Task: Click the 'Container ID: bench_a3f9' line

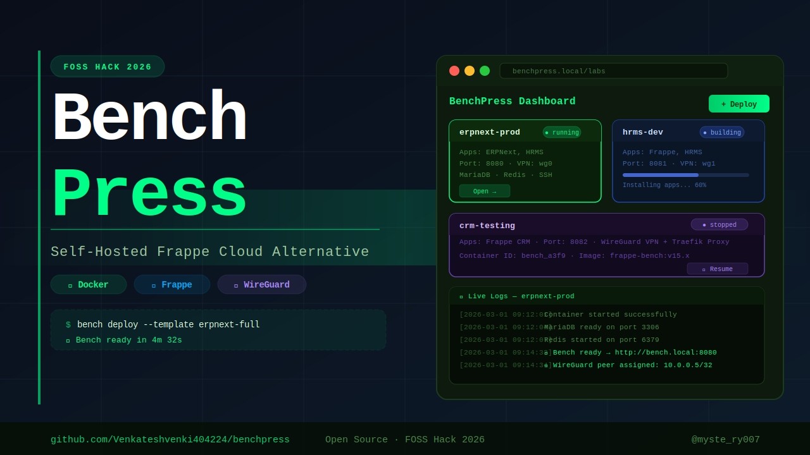Action: pyautogui.click(x=575, y=255)
